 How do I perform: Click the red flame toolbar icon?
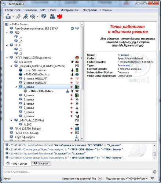click(60, 16)
